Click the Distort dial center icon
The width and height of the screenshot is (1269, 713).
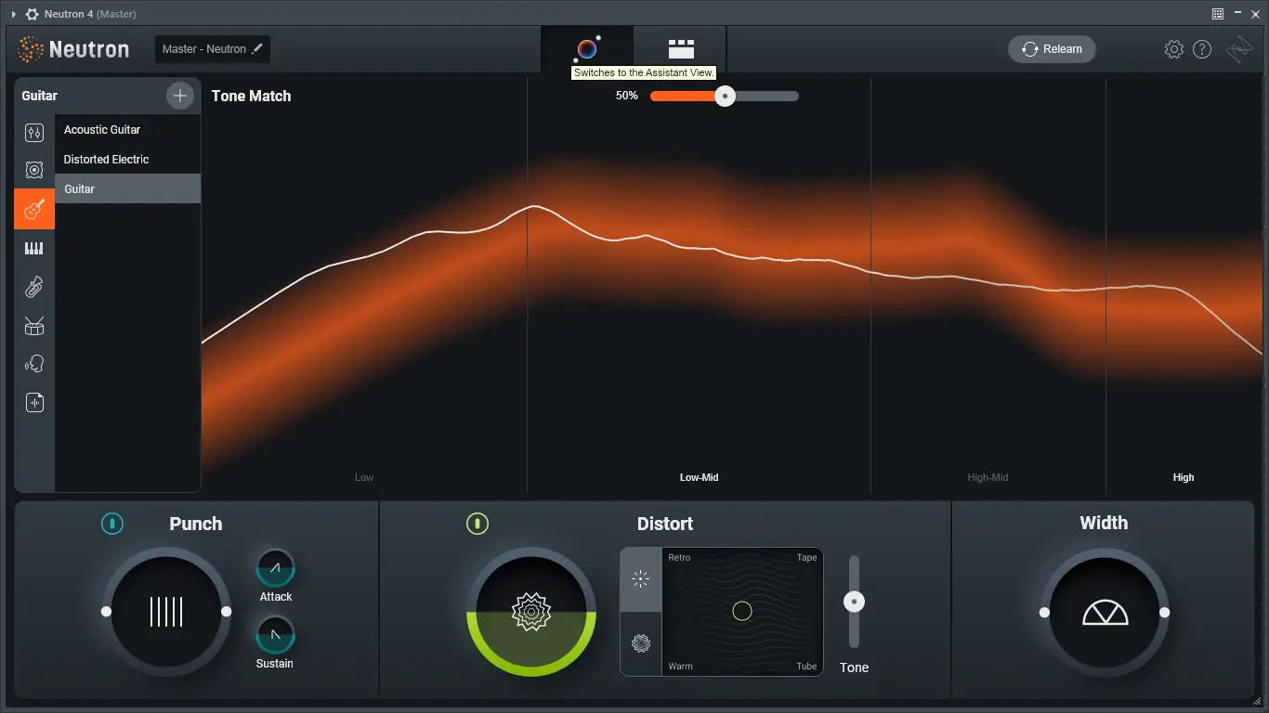(531, 612)
